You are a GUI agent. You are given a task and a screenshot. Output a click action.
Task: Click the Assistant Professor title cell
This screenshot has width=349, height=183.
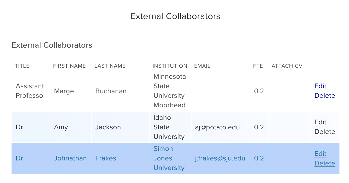click(31, 91)
